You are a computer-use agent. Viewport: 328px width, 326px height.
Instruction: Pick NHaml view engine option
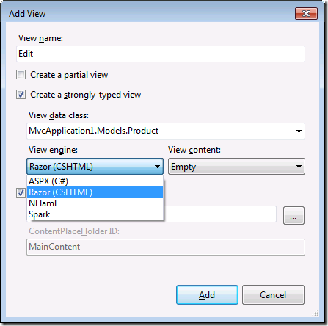[95, 203]
